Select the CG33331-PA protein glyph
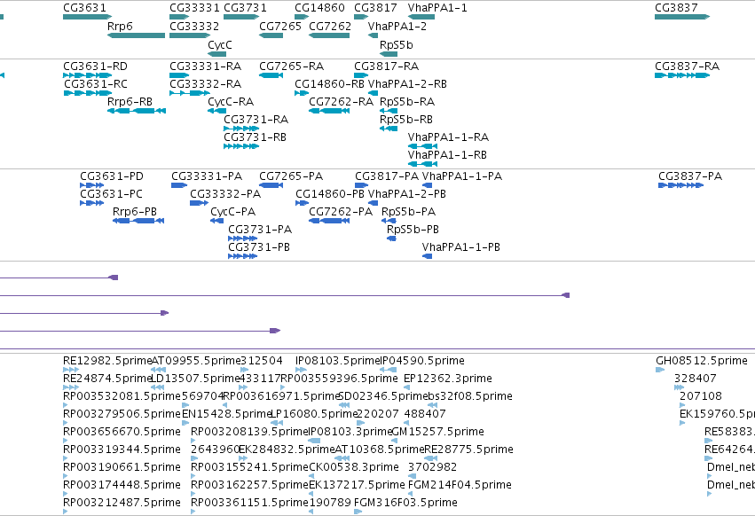 pos(179,185)
